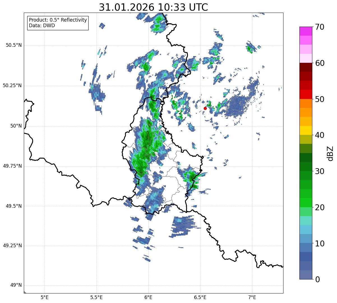Click the 60 tick on colorbar
Screen dimensions: 337x303
point(320,63)
